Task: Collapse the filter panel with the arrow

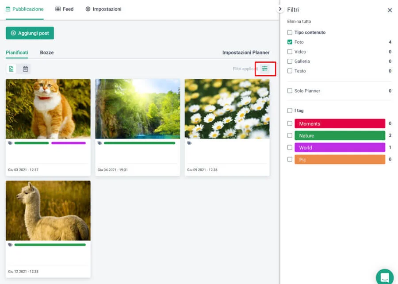Action: click(280, 9)
